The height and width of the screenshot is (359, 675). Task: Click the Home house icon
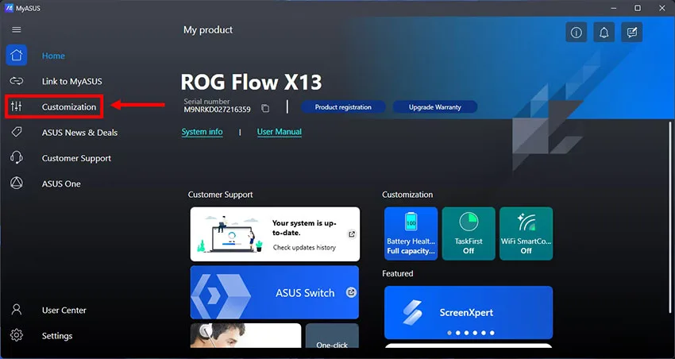click(x=17, y=55)
